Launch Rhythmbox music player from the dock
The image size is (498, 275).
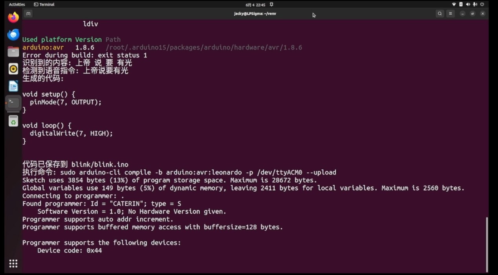pos(13,68)
